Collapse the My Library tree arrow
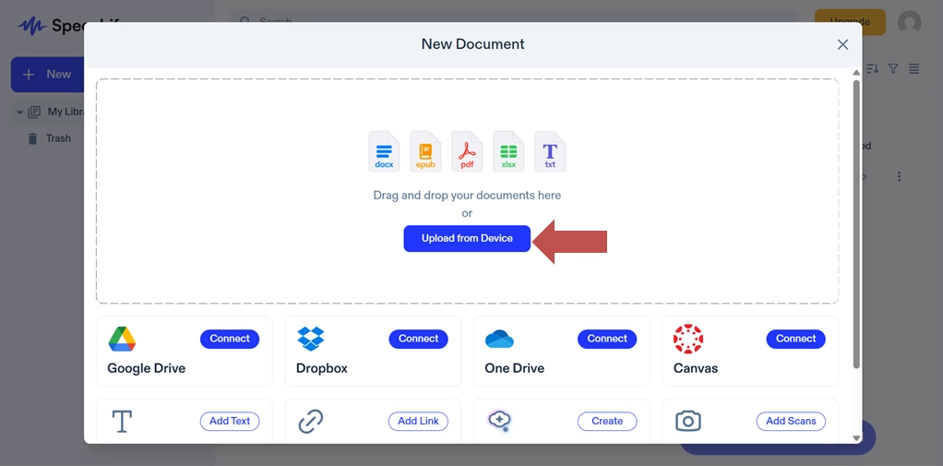The width and height of the screenshot is (943, 466). point(20,113)
